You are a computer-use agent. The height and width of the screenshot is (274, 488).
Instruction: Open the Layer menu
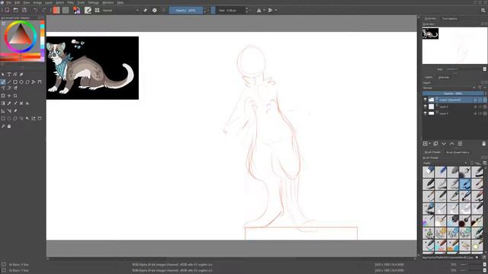[49, 2]
